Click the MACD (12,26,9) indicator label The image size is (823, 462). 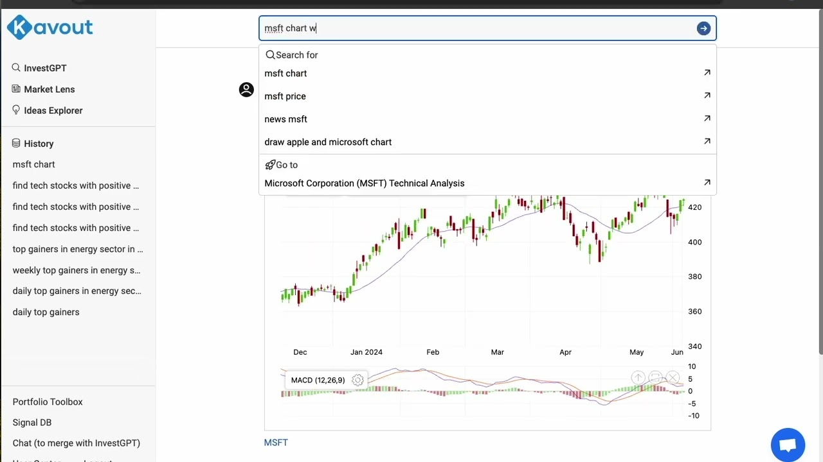click(x=318, y=381)
